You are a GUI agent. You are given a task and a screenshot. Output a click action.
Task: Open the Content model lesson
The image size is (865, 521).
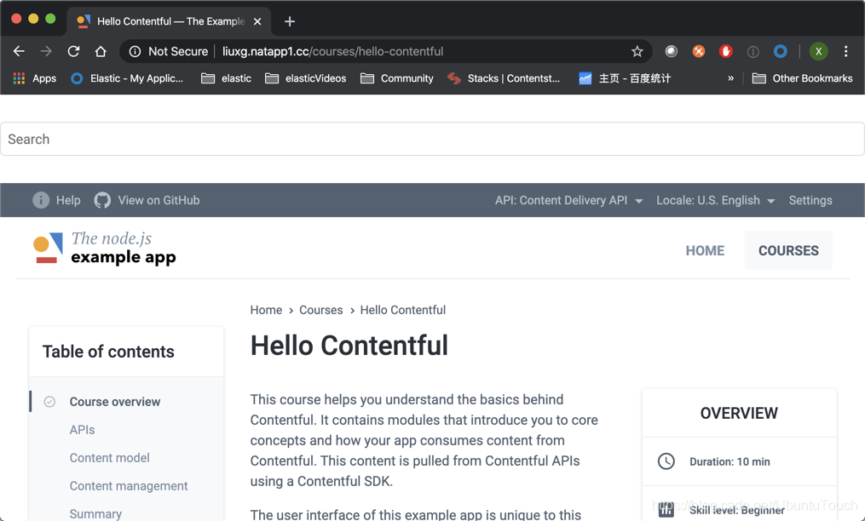(109, 458)
